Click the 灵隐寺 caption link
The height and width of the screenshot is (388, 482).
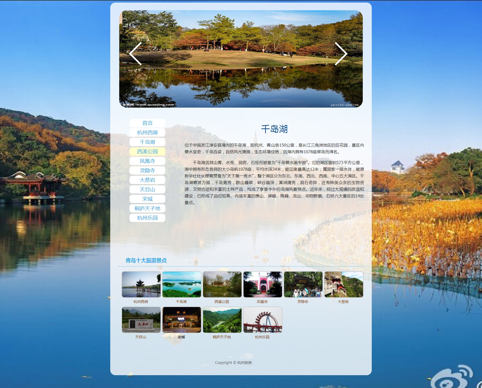[x=303, y=302]
